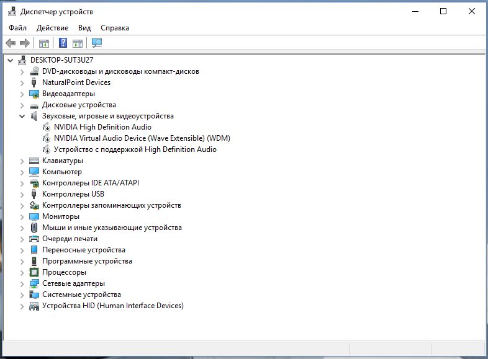Screen dimensions: 488x359
Task: Click the Контроллеры USB icon
Action: [34, 194]
